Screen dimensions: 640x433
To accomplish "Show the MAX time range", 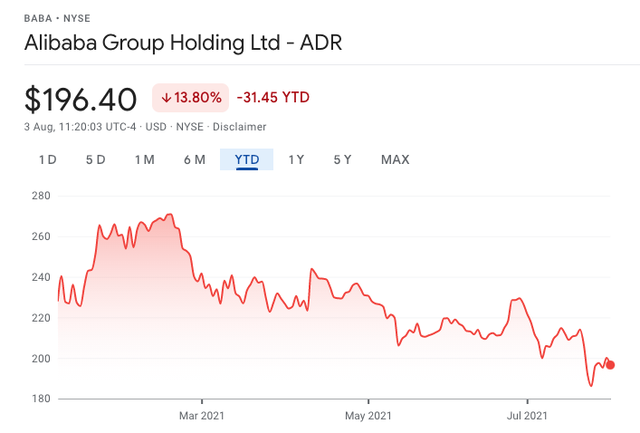I will (x=395, y=160).
